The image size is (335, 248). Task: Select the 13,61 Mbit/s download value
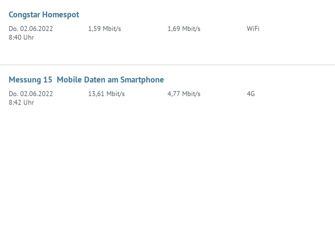click(106, 94)
